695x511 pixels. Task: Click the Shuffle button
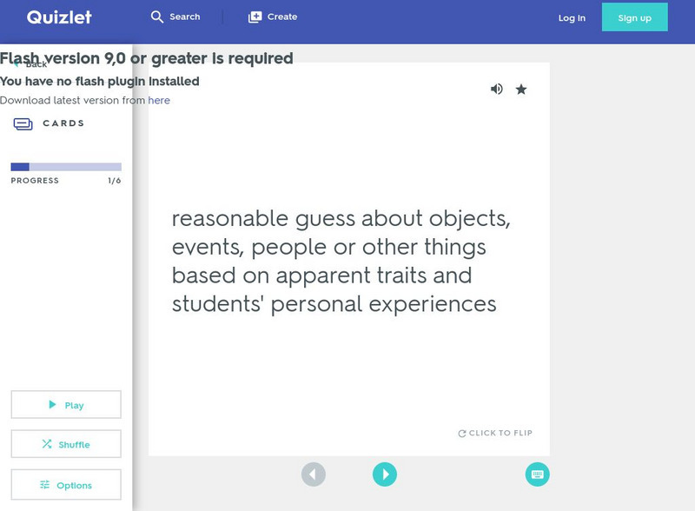(66, 444)
